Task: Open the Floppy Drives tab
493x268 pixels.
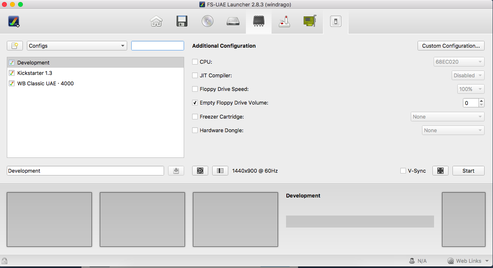Action: 182,21
